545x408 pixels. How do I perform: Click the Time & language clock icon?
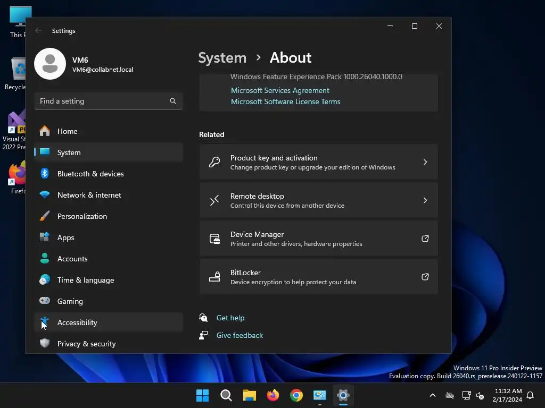tap(45, 279)
